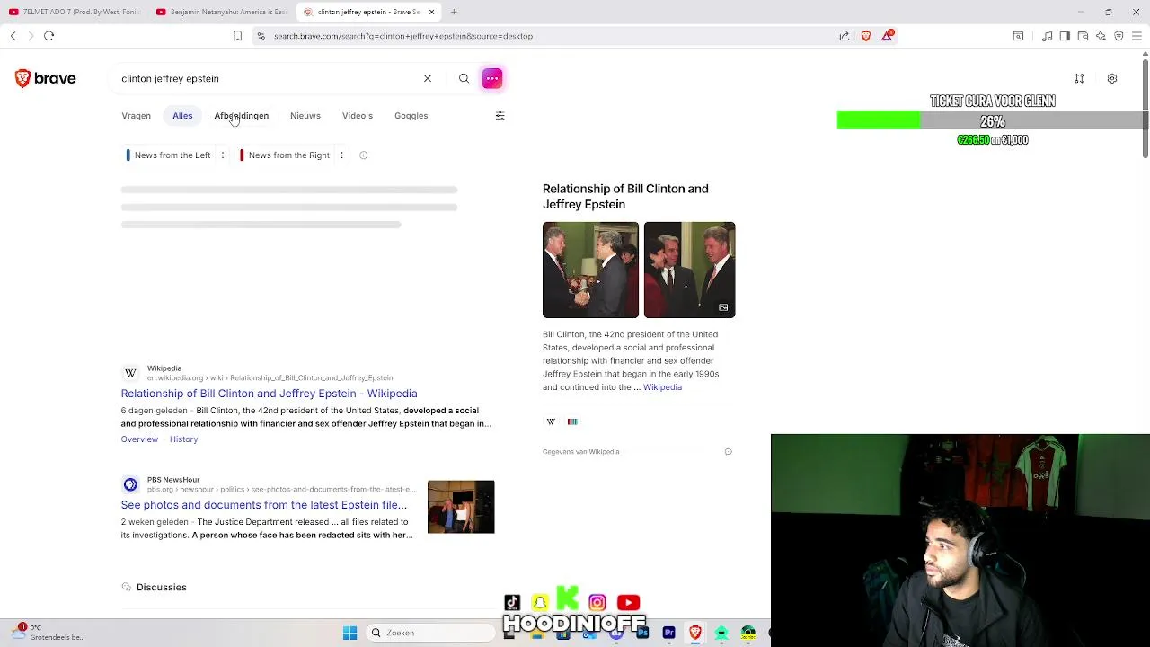Click the info icon beside News from the Right
This screenshot has width=1150, height=647.
pyautogui.click(x=363, y=155)
